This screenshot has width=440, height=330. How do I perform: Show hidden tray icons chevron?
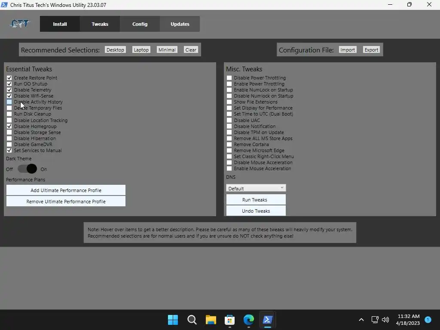[361, 320]
